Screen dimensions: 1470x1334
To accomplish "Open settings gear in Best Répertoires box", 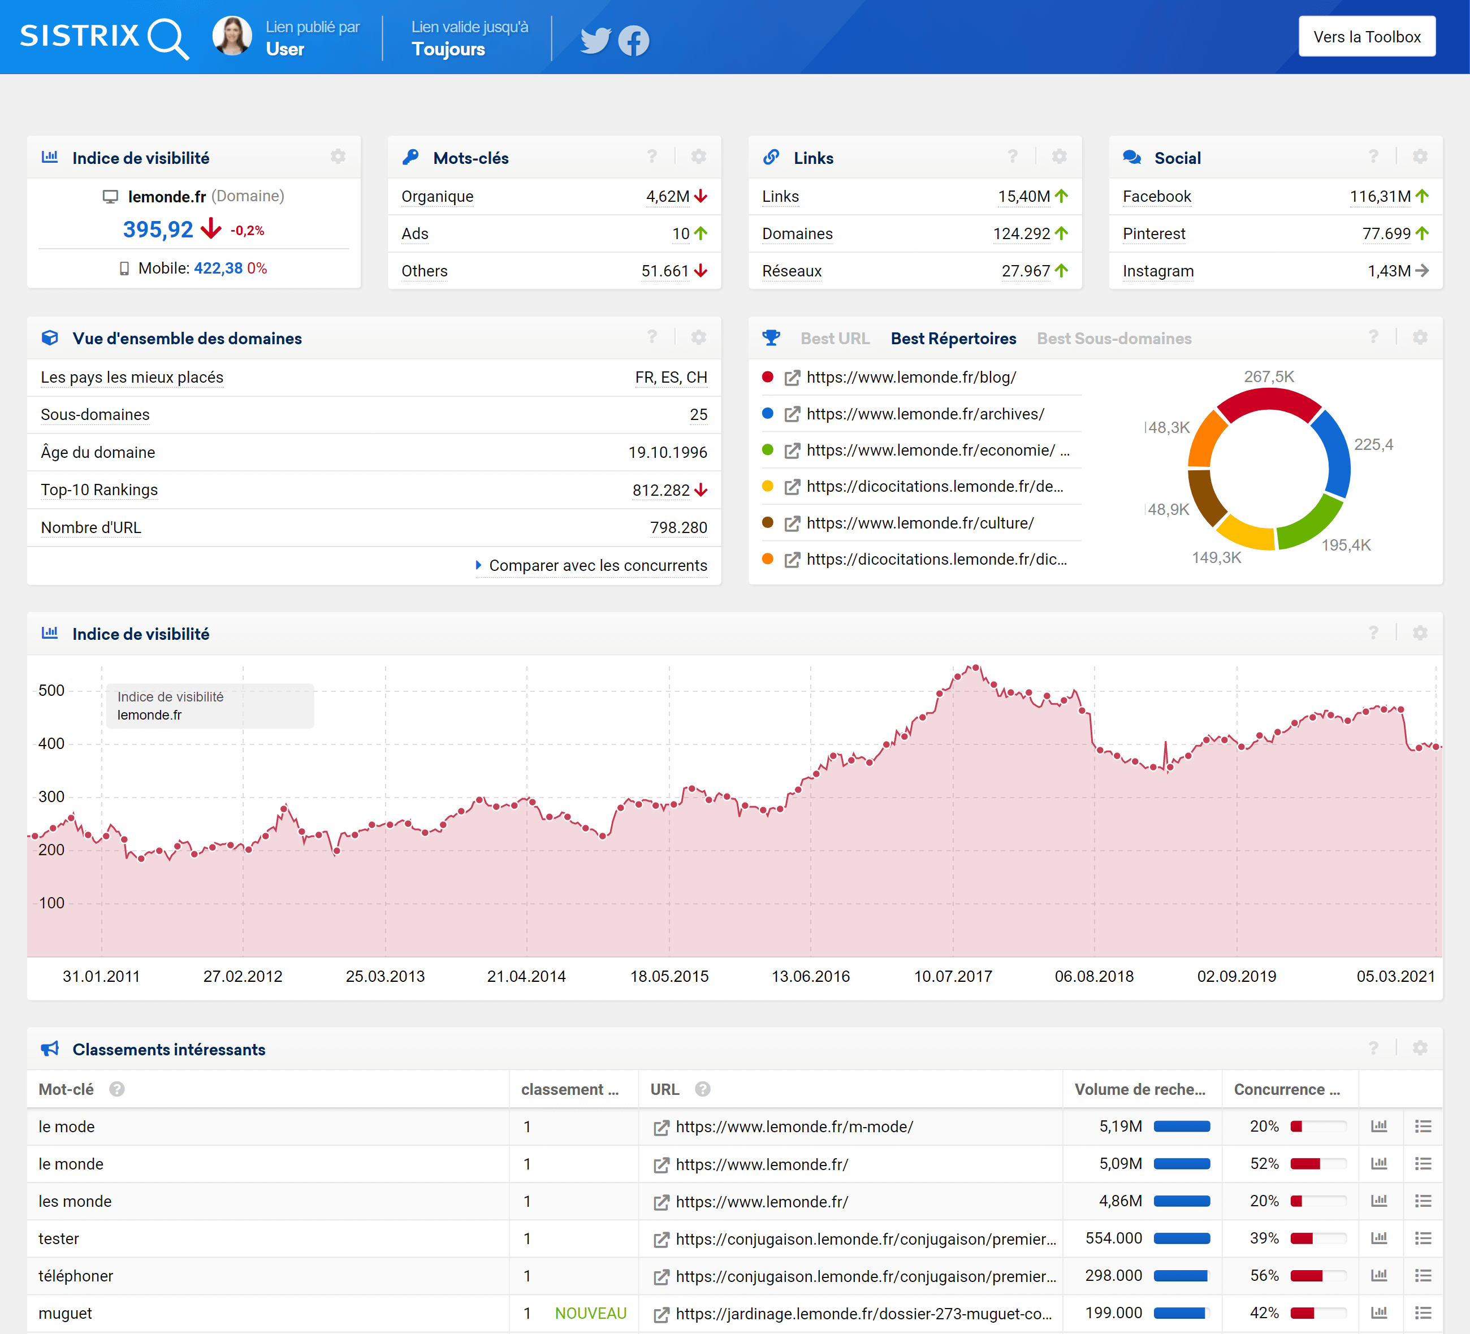I will (1420, 337).
